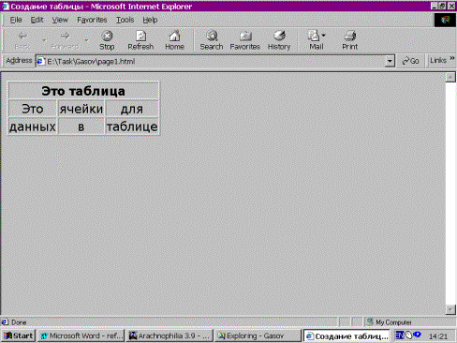Click the Go button
The width and height of the screenshot is (457, 343).
pos(410,61)
